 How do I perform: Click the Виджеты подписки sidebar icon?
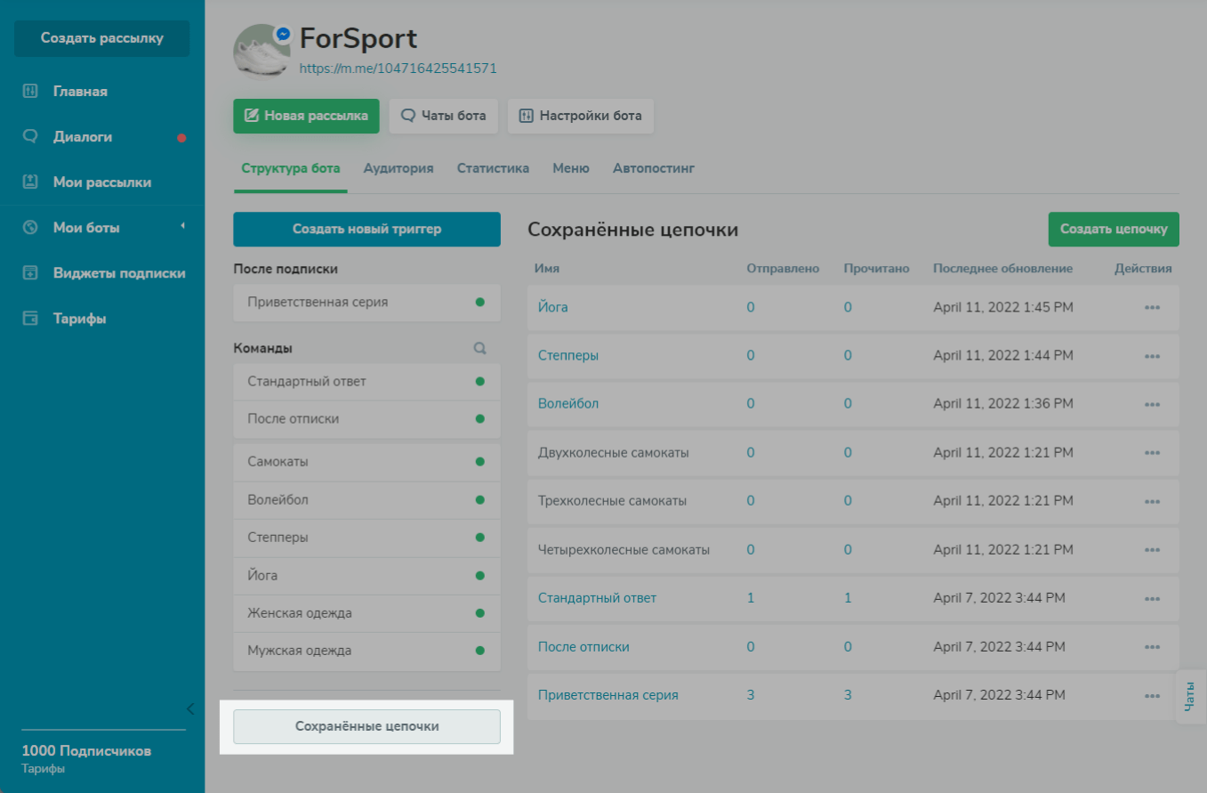tap(30, 272)
